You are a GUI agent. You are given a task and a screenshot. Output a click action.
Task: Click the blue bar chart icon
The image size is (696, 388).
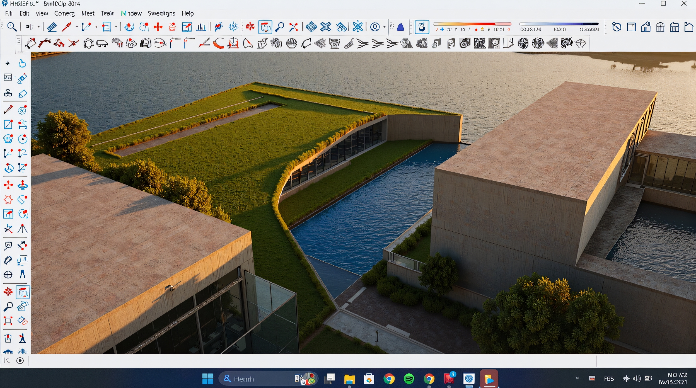pyautogui.click(x=201, y=27)
